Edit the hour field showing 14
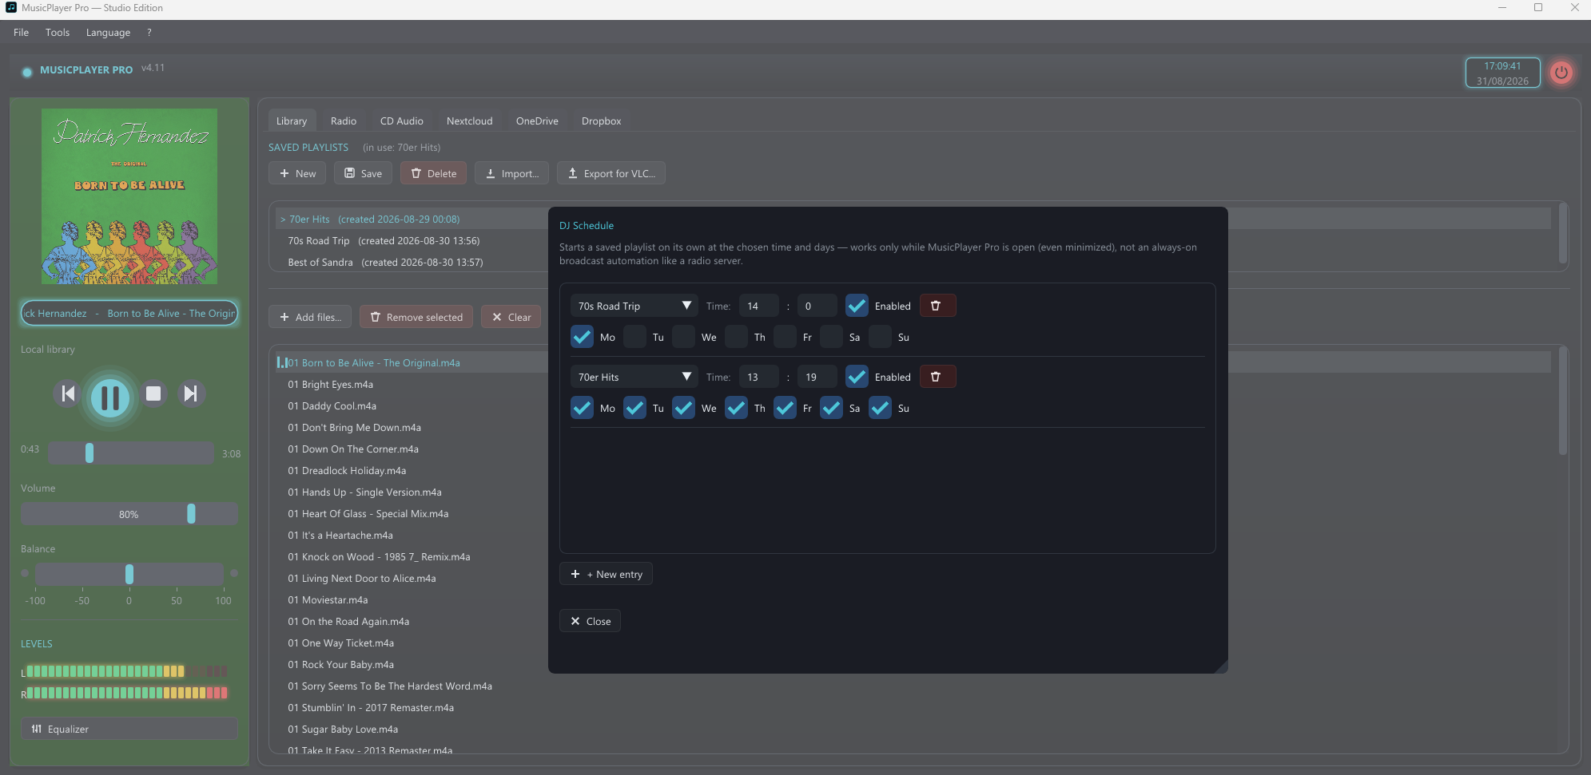The height and width of the screenshot is (775, 1591). (x=758, y=306)
